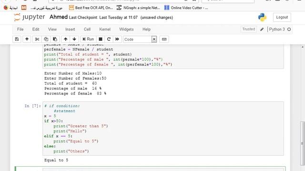Click the else: line

(x=50, y=146)
